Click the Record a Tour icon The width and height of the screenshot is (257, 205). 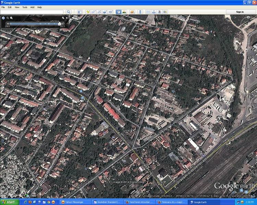click(x=111, y=12)
